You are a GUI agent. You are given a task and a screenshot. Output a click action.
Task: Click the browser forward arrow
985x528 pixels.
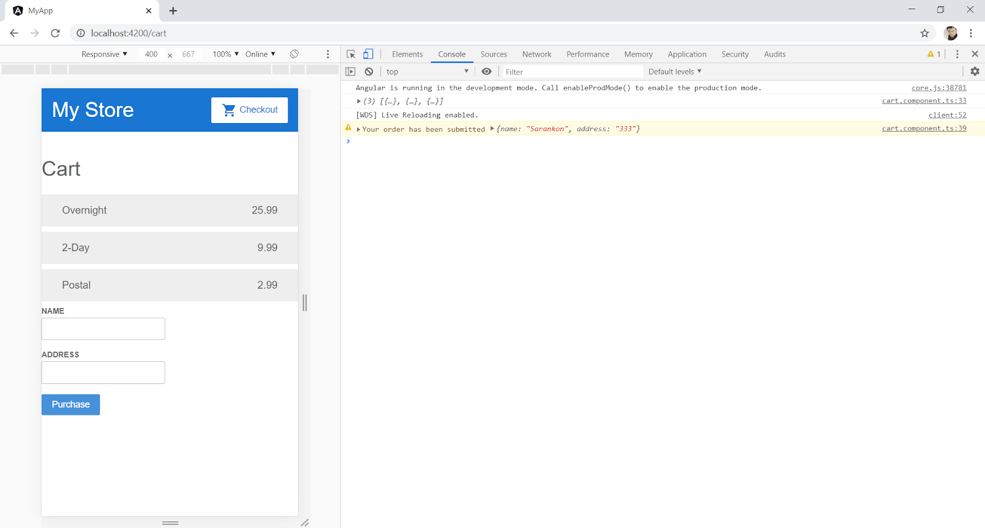click(34, 33)
